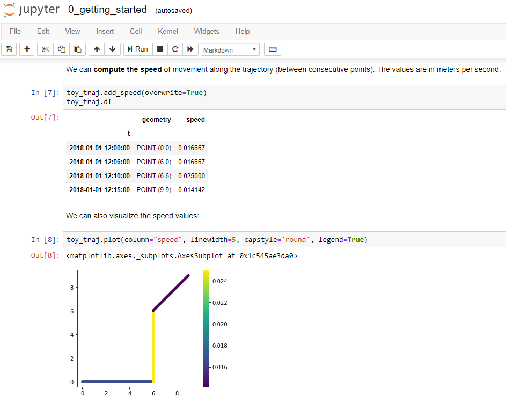The height and width of the screenshot is (403, 506).
Task: Save the notebook using the save icon
Action: coord(9,49)
